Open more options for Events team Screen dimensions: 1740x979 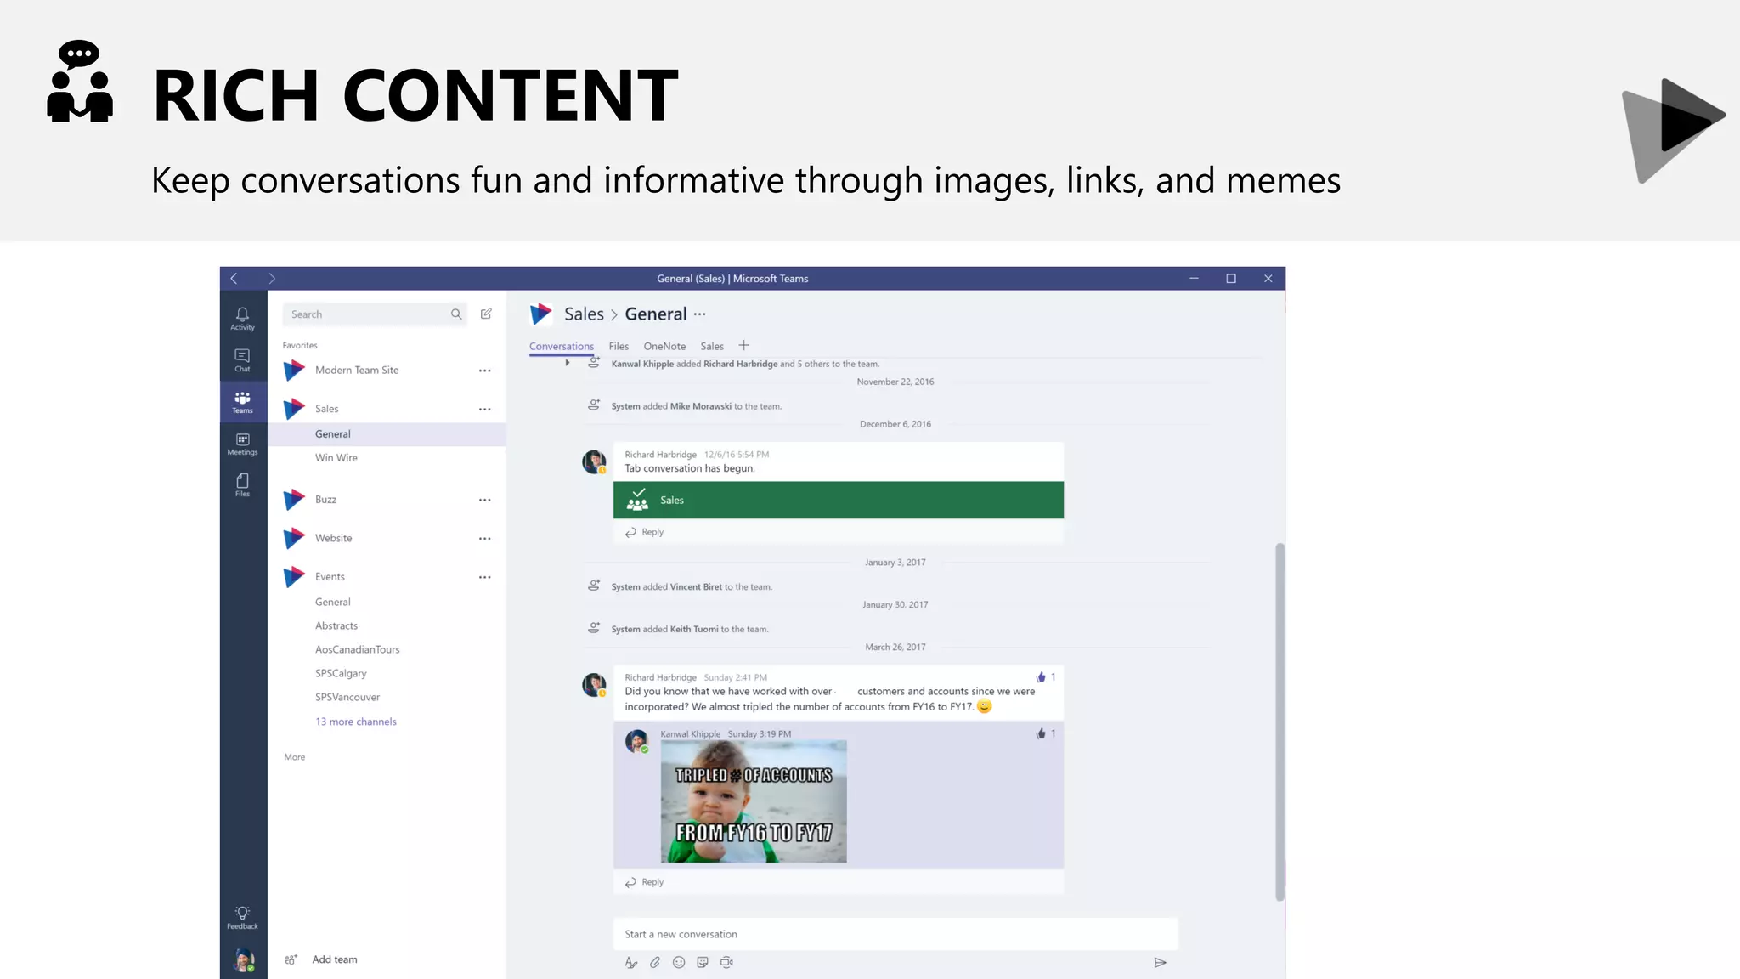point(484,578)
